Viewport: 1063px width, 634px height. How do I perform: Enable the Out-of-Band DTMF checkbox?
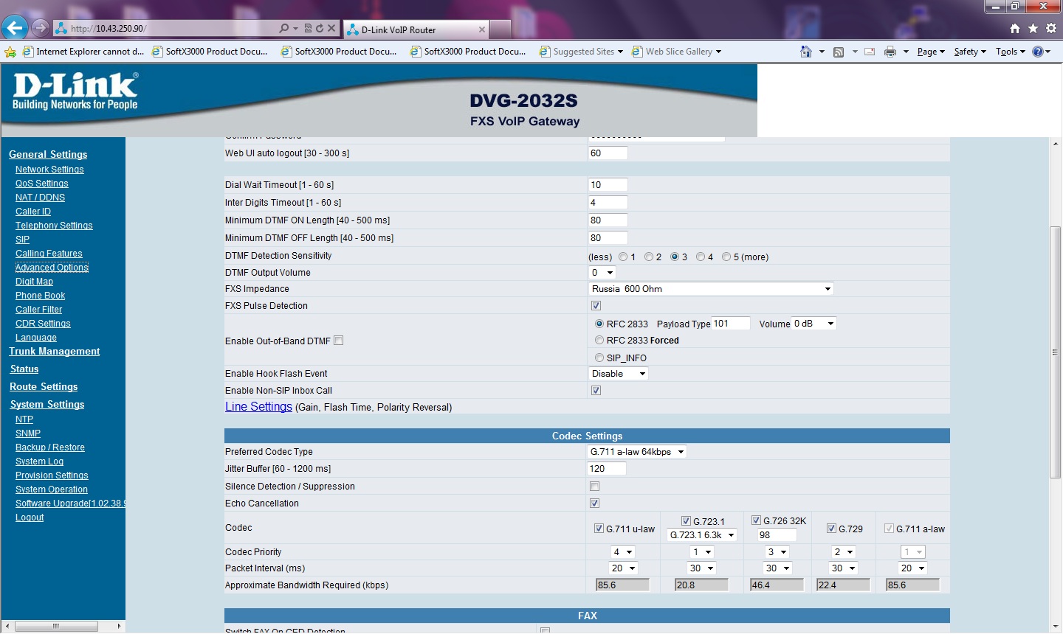click(x=339, y=341)
